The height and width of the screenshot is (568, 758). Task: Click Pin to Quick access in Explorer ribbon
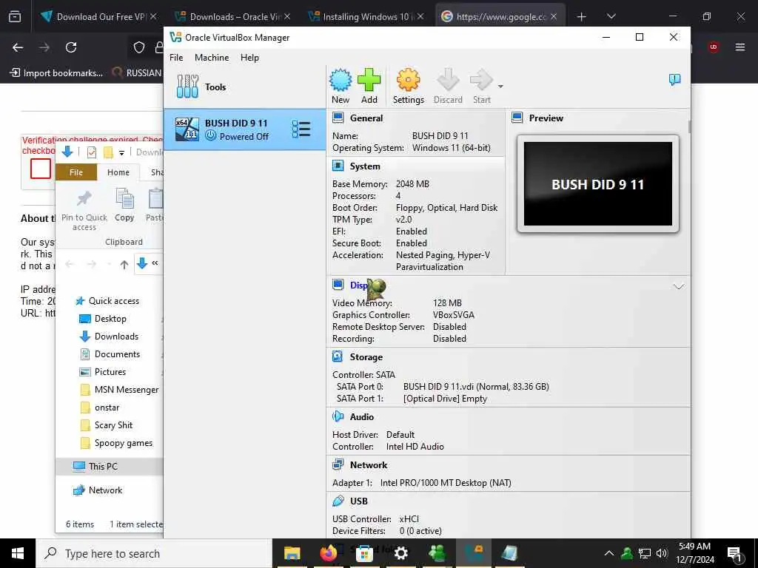84,210
